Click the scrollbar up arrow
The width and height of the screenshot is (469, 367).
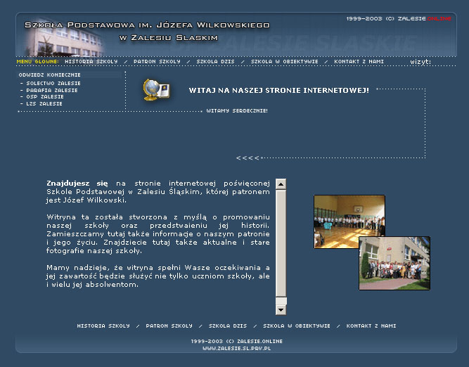[x=281, y=184]
